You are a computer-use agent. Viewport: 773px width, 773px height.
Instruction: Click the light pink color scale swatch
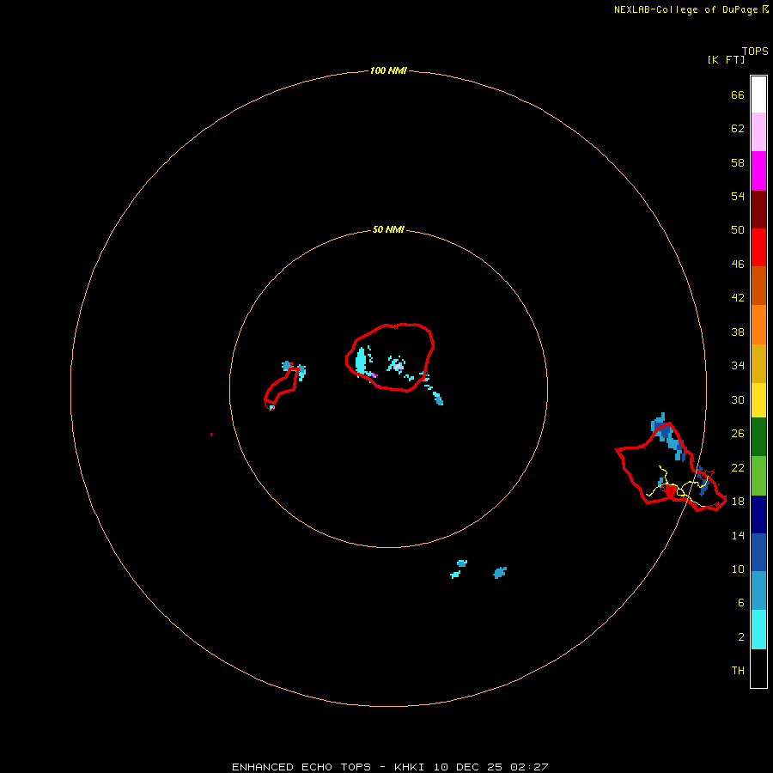758,131
